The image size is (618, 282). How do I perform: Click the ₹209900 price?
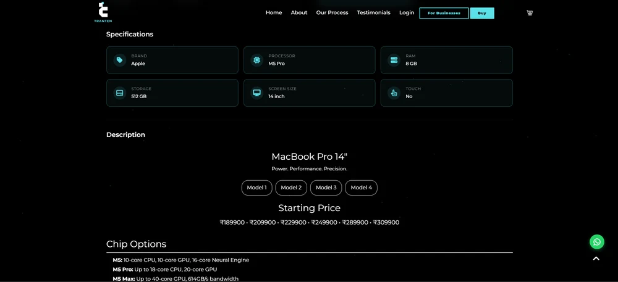coord(263,223)
